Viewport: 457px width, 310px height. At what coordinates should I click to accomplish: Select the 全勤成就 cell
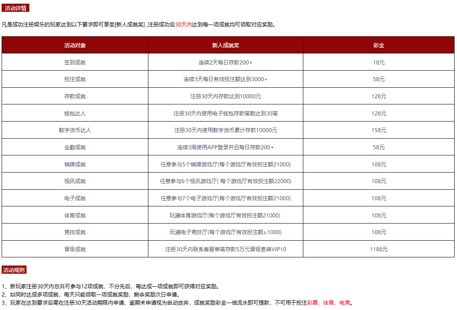tap(75, 147)
